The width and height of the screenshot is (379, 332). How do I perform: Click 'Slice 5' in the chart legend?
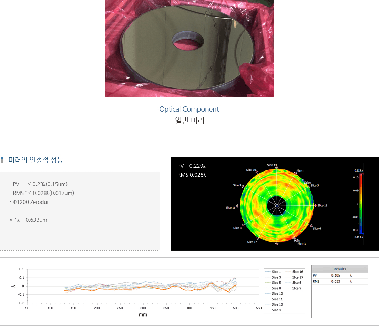pyautogui.click(x=276, y=283)
